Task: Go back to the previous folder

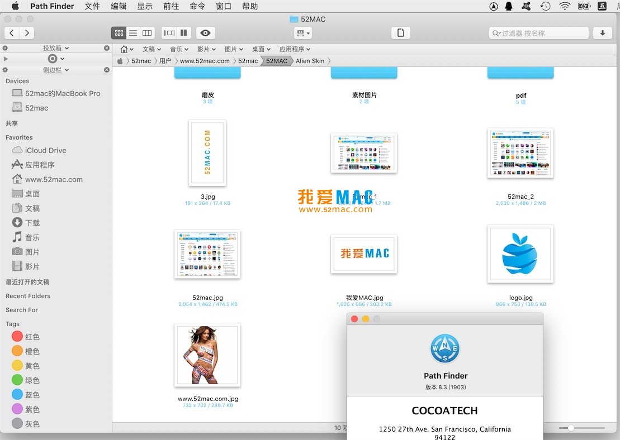Action: pos(12,33)
